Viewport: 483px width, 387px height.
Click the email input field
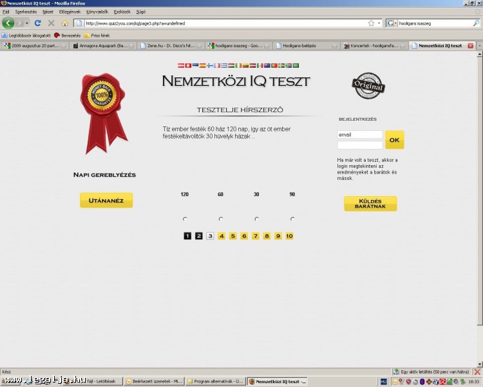tap(359, 135)
